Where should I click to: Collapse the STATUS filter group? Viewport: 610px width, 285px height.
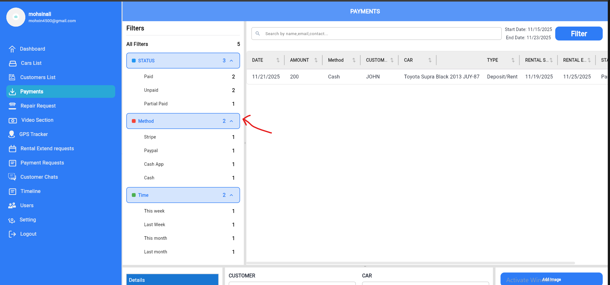[231, 61]
